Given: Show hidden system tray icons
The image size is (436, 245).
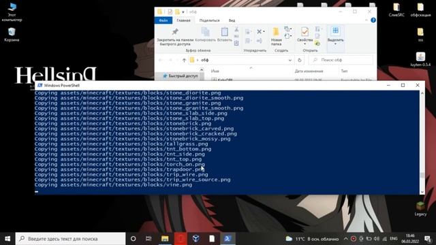Looking at the screenshot, I should pos(345,239).
